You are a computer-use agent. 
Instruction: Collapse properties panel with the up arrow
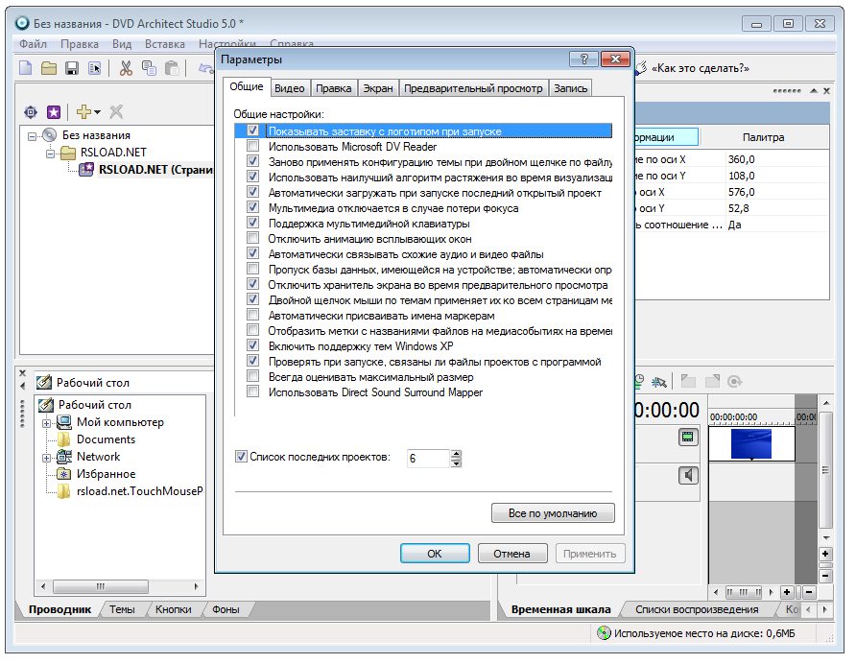click(x=814, y=90)
